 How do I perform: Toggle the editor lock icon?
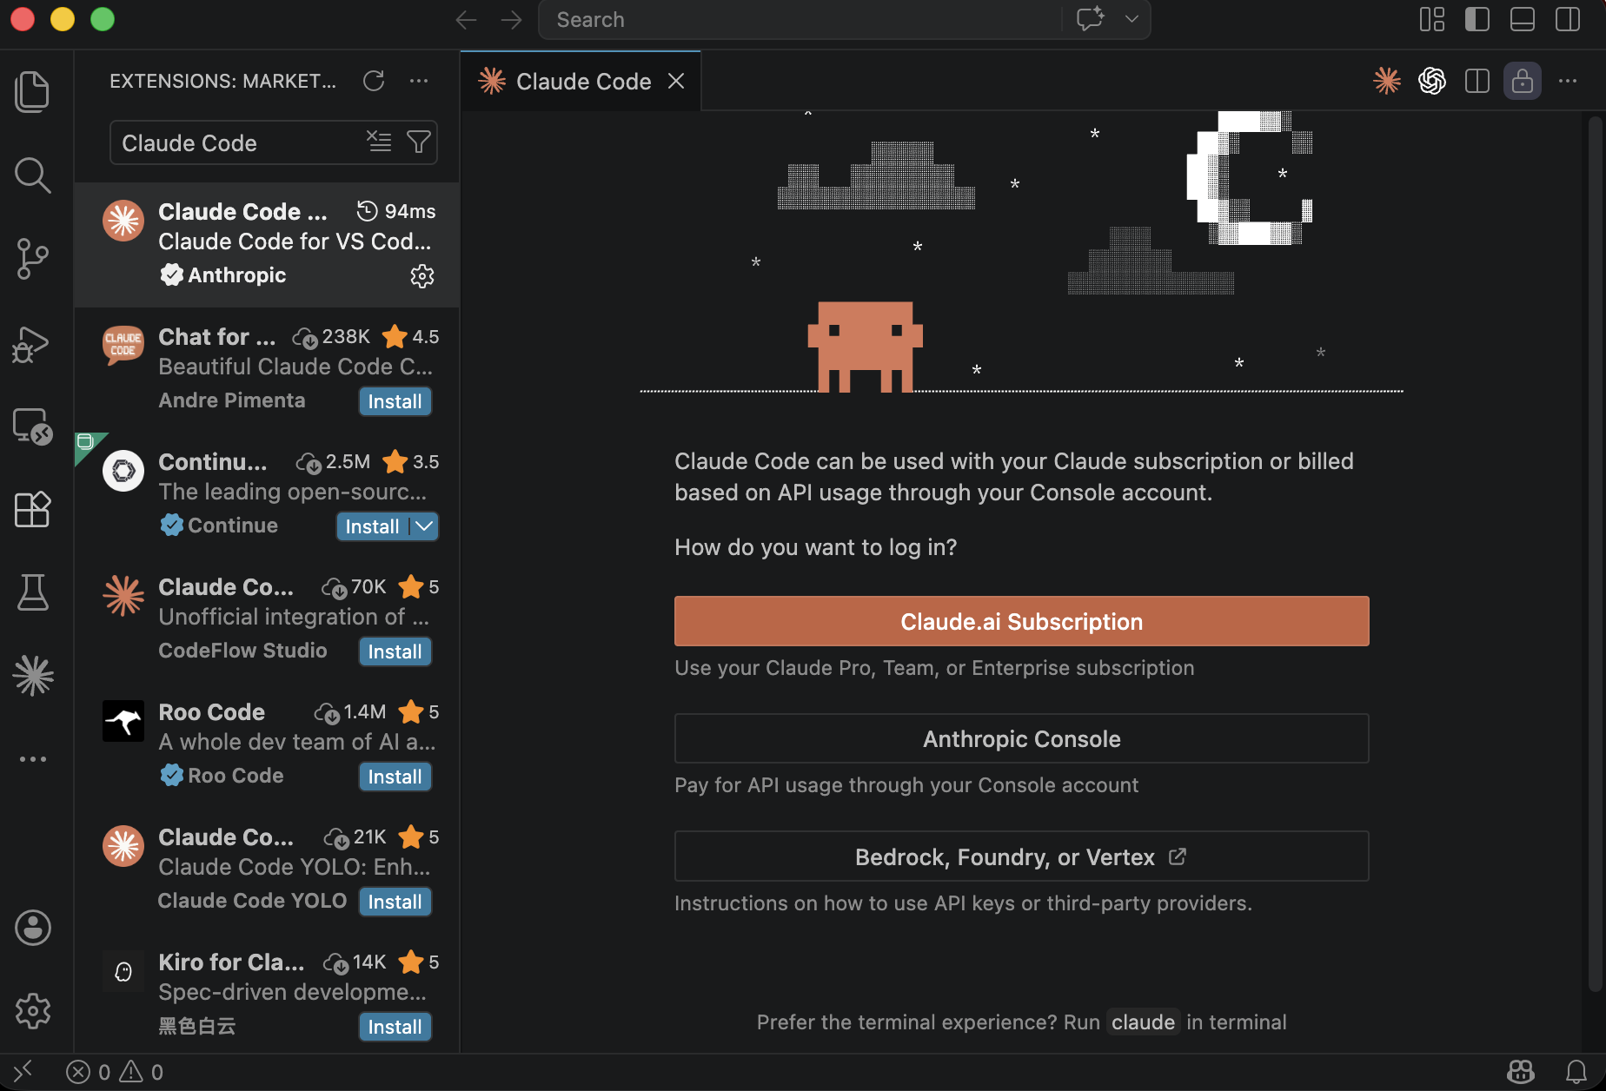click(x=1522, y=82)
